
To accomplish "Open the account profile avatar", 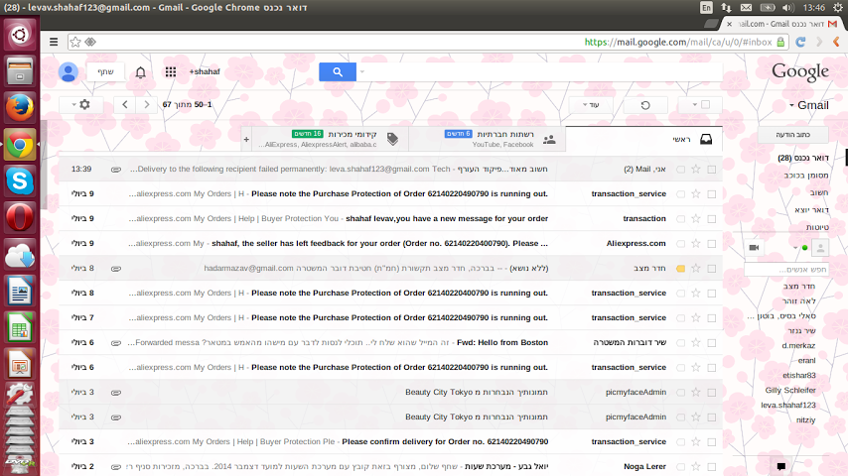I will (69, 71).
